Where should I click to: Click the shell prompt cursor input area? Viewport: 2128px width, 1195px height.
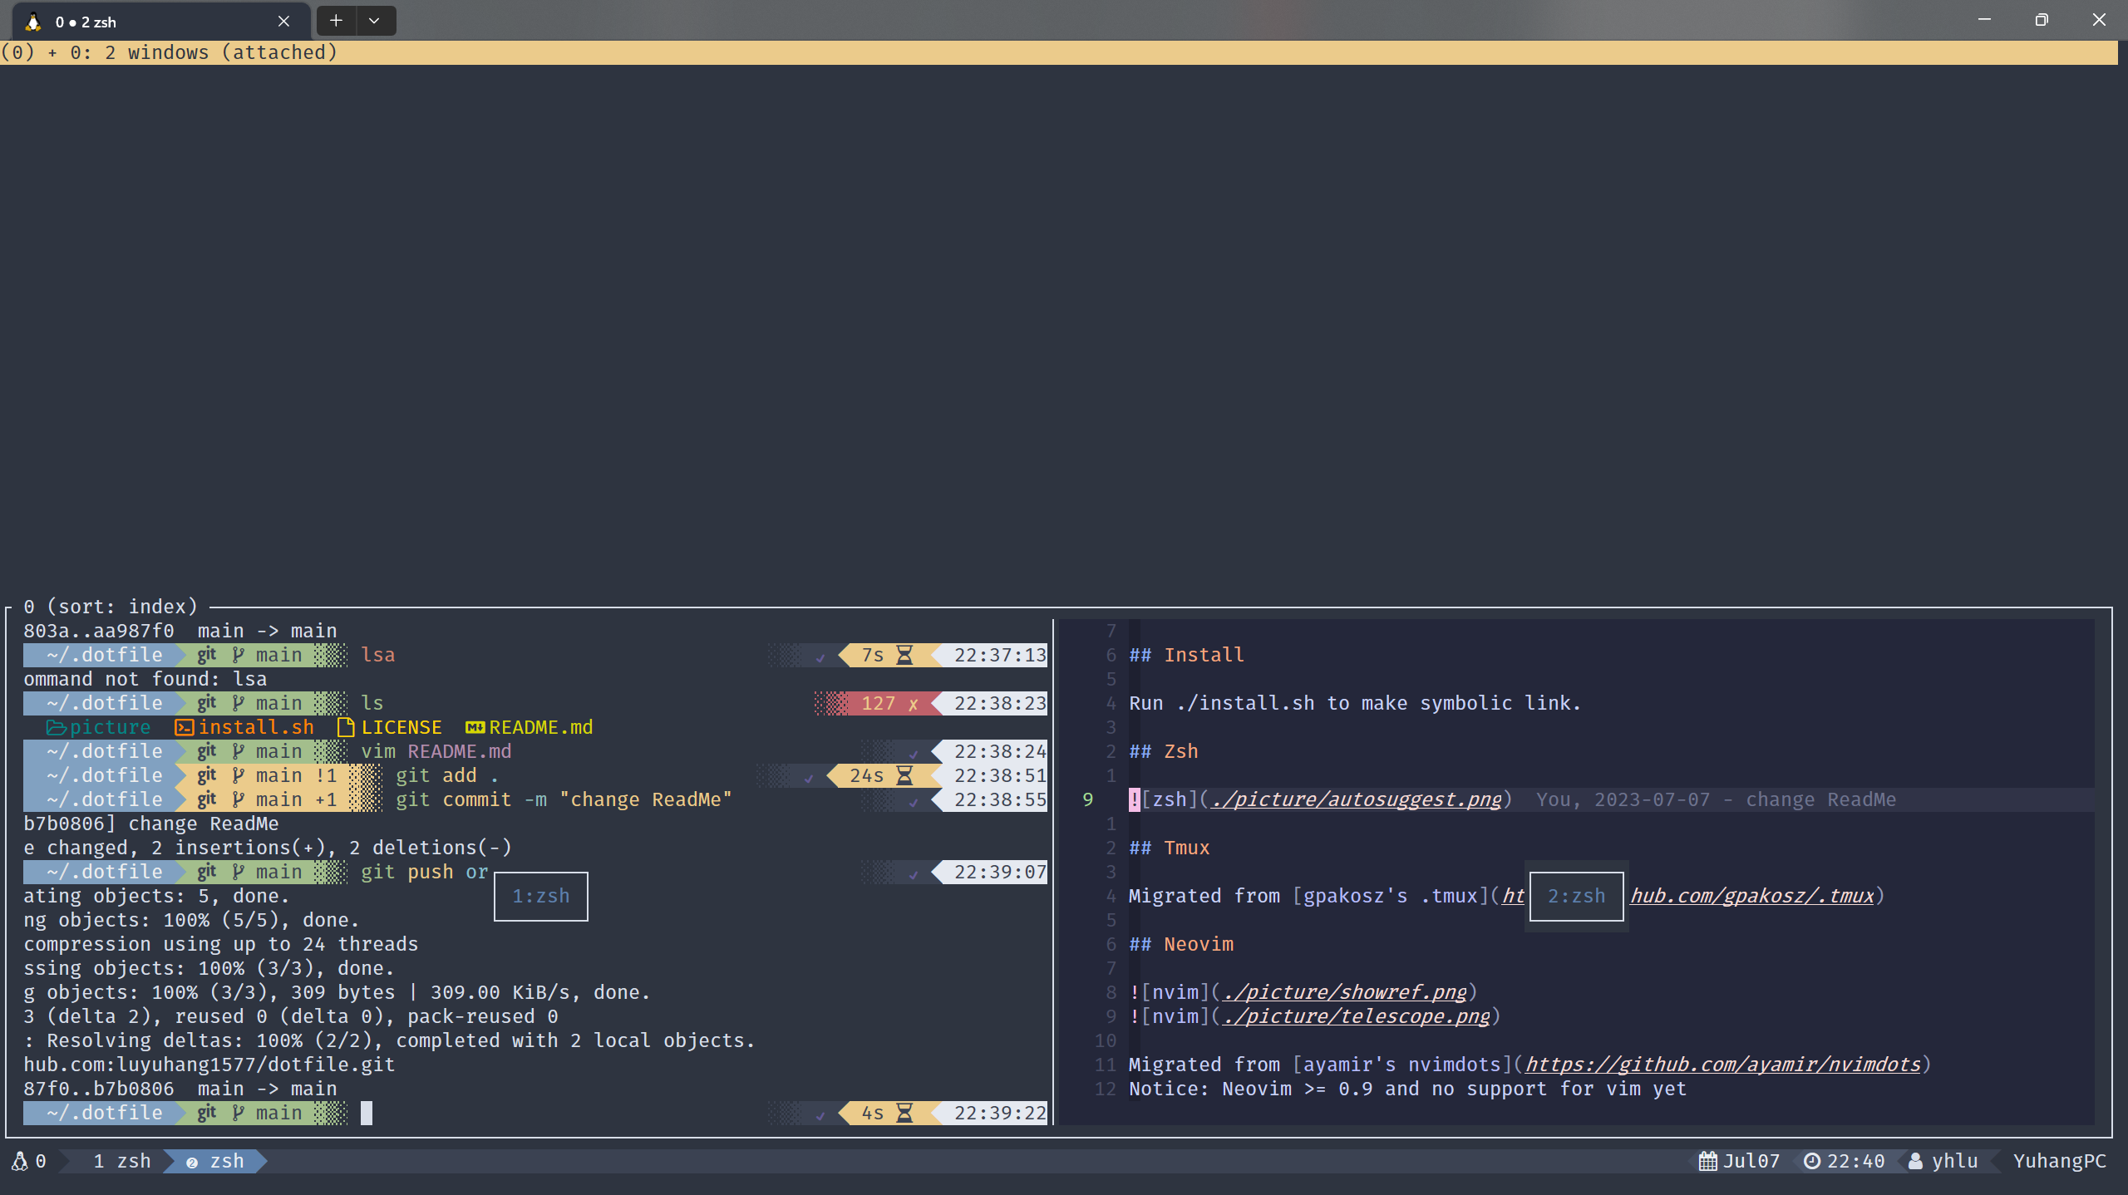[x=367, y=1113]
